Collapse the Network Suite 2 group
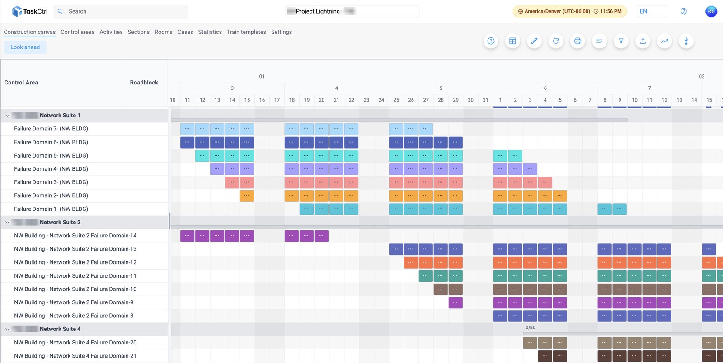This screenshot has width=723, height=363. [x=7, y=223]
